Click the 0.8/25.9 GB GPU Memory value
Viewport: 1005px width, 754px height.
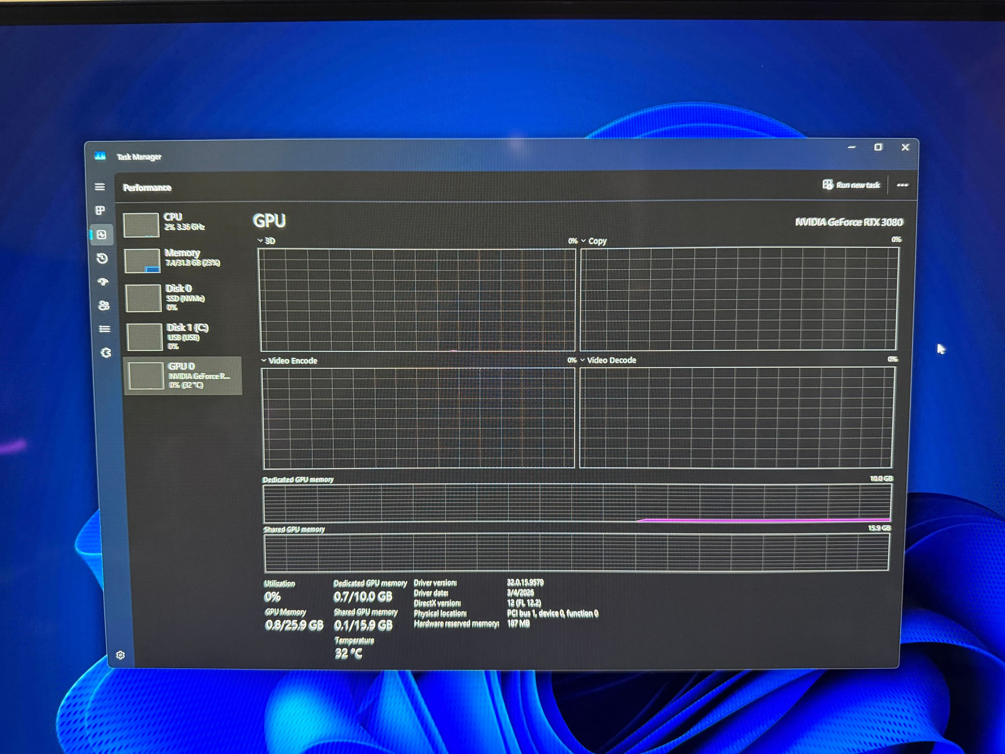coord(294,625)
